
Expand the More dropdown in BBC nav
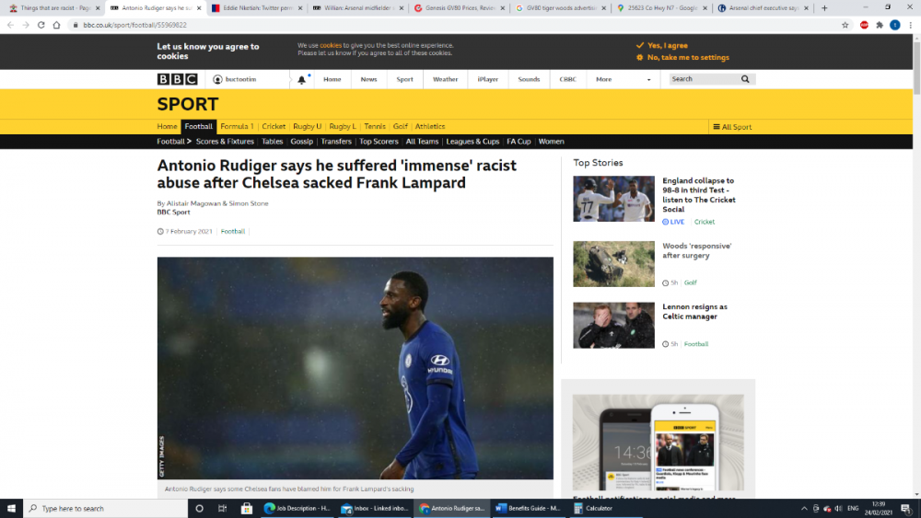pos(624,79)
